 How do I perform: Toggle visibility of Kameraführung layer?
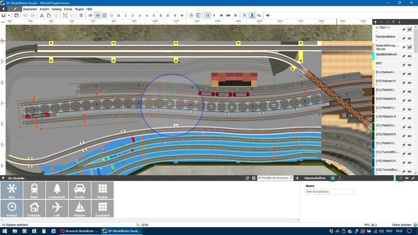tap(410, 47)
